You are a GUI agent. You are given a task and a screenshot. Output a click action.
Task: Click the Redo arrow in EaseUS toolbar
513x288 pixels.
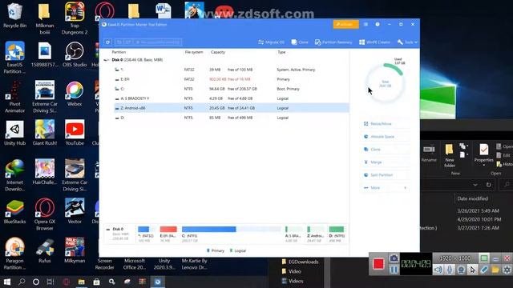(128, 42)
